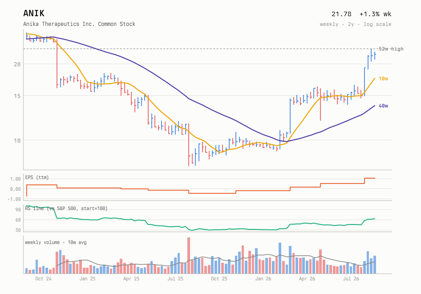Click the tallest red volume bar near Jul 25

(189, 256)
